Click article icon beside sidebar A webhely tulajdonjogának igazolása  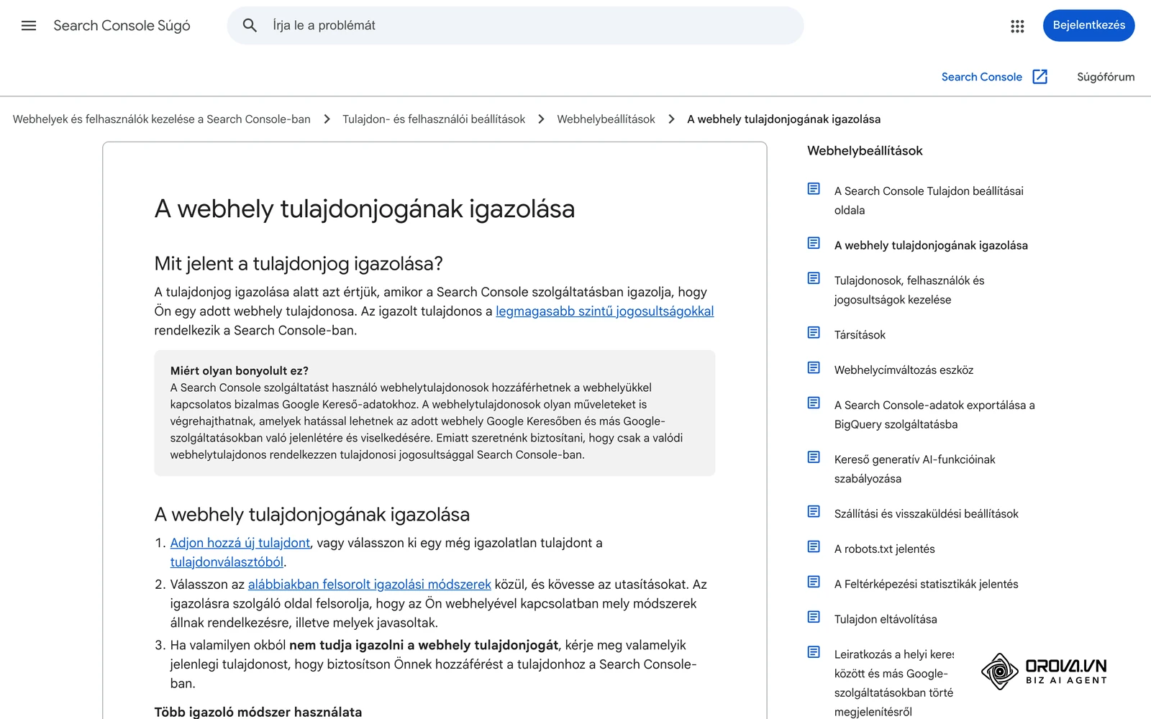(x=814, y=244)
